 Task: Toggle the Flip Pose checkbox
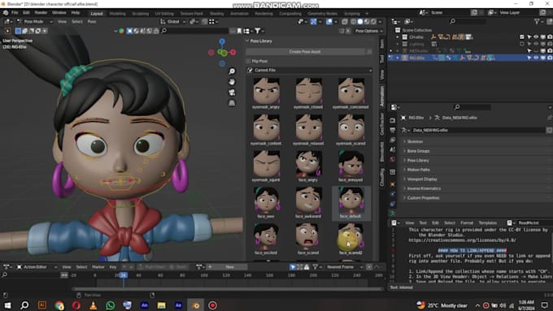248,61
